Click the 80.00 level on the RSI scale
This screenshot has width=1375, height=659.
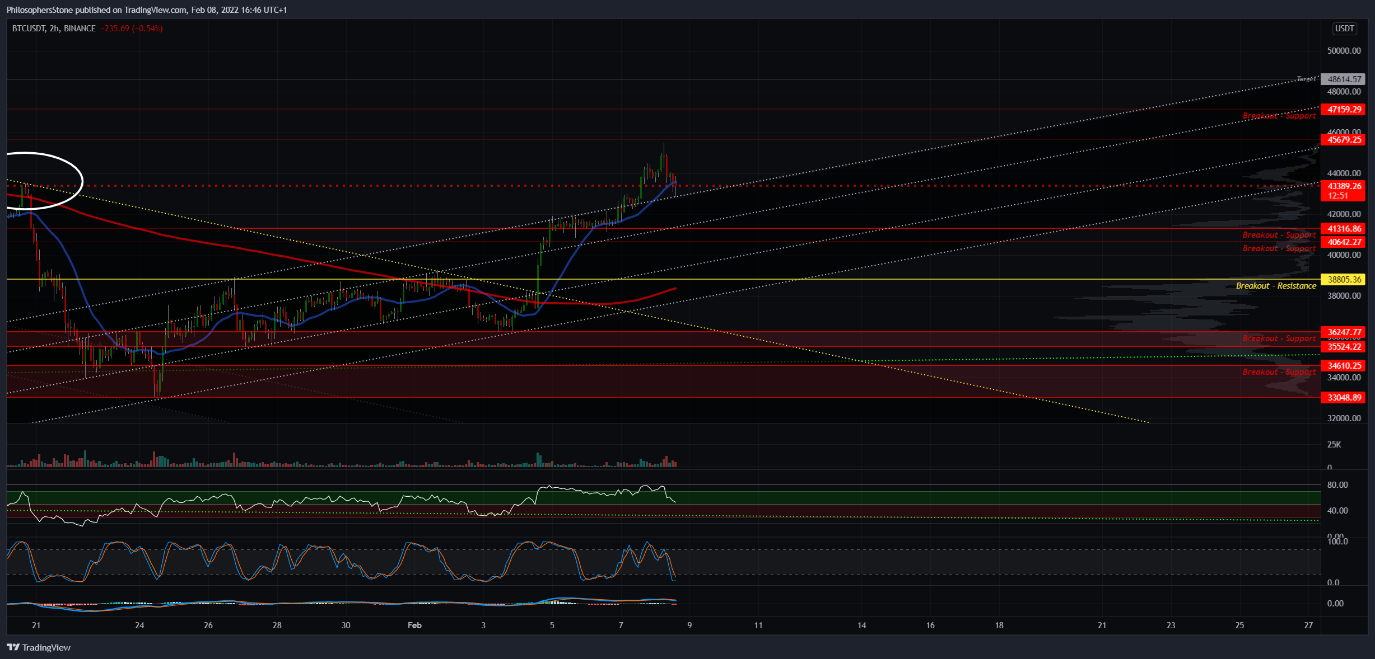1337,485
